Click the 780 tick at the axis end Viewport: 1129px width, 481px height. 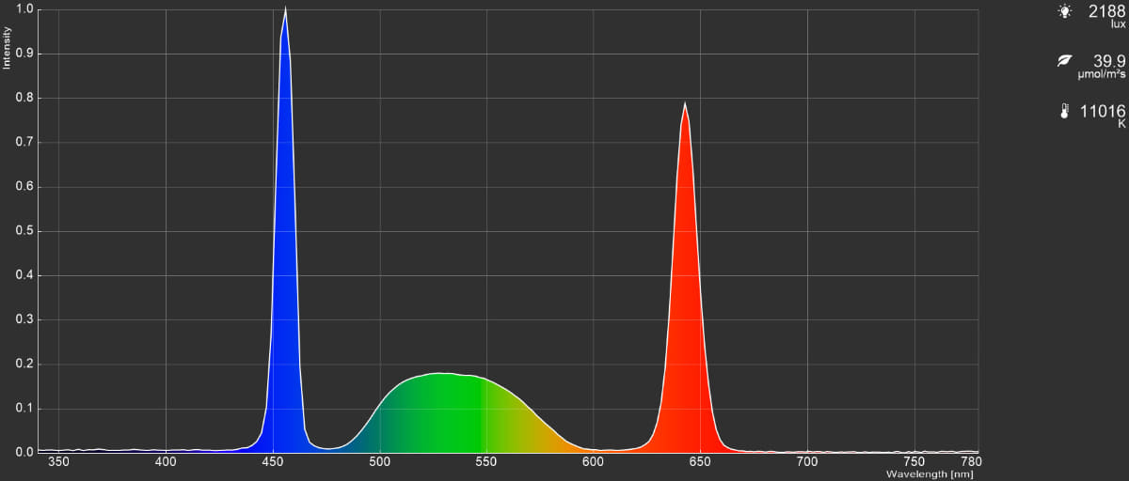(972, 461)
